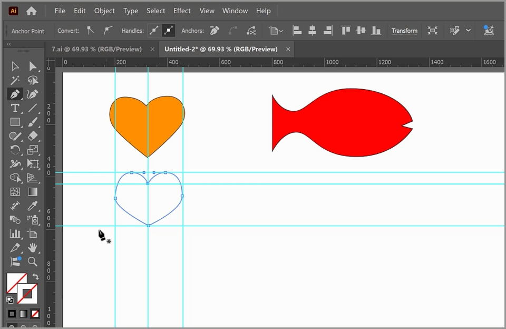Choose the Hand tool
This screenshot has width=506, height=329.
point(33,247)
